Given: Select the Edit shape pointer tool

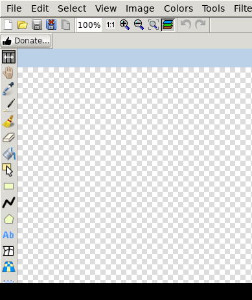Looking at the screenshot, I should coord(8,170).
